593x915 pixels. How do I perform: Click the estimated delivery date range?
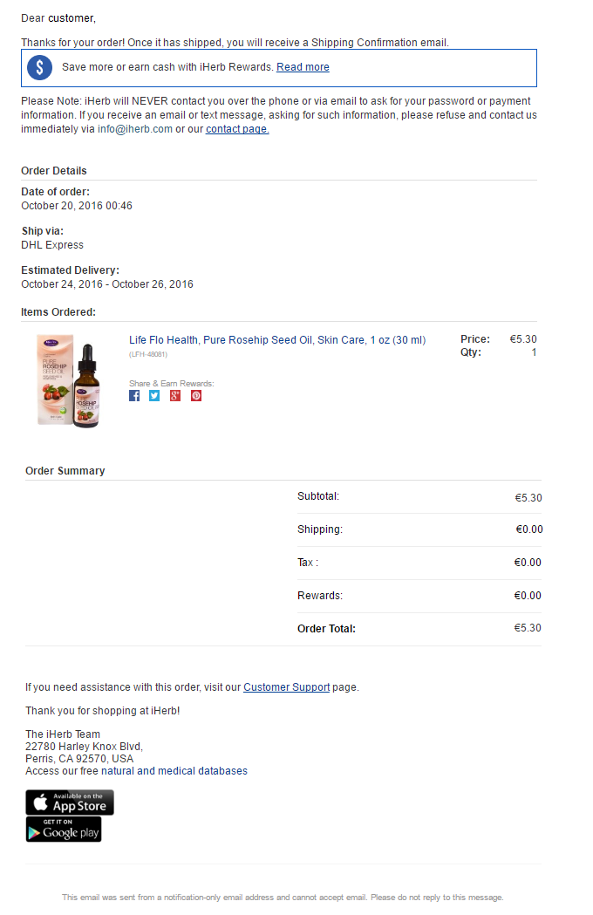pyautogui.click(x=107, y=284)
